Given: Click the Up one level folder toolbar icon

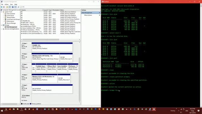Looking at the screenshot, I should [x=7, y=7].
